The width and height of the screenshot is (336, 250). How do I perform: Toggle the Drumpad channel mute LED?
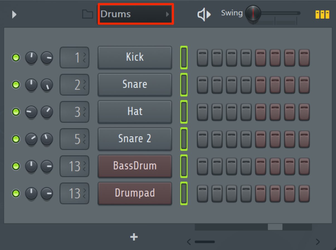pyautogui.click(x=16, y=193)
